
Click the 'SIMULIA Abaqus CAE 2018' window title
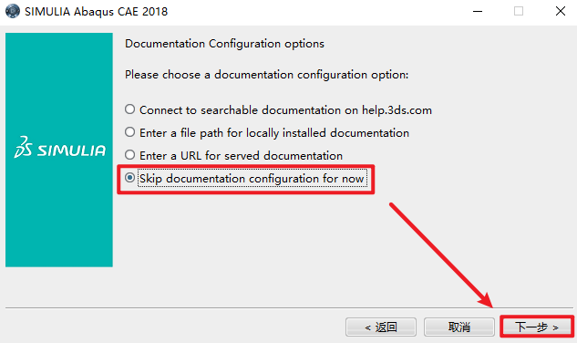(x=96, y=12)
